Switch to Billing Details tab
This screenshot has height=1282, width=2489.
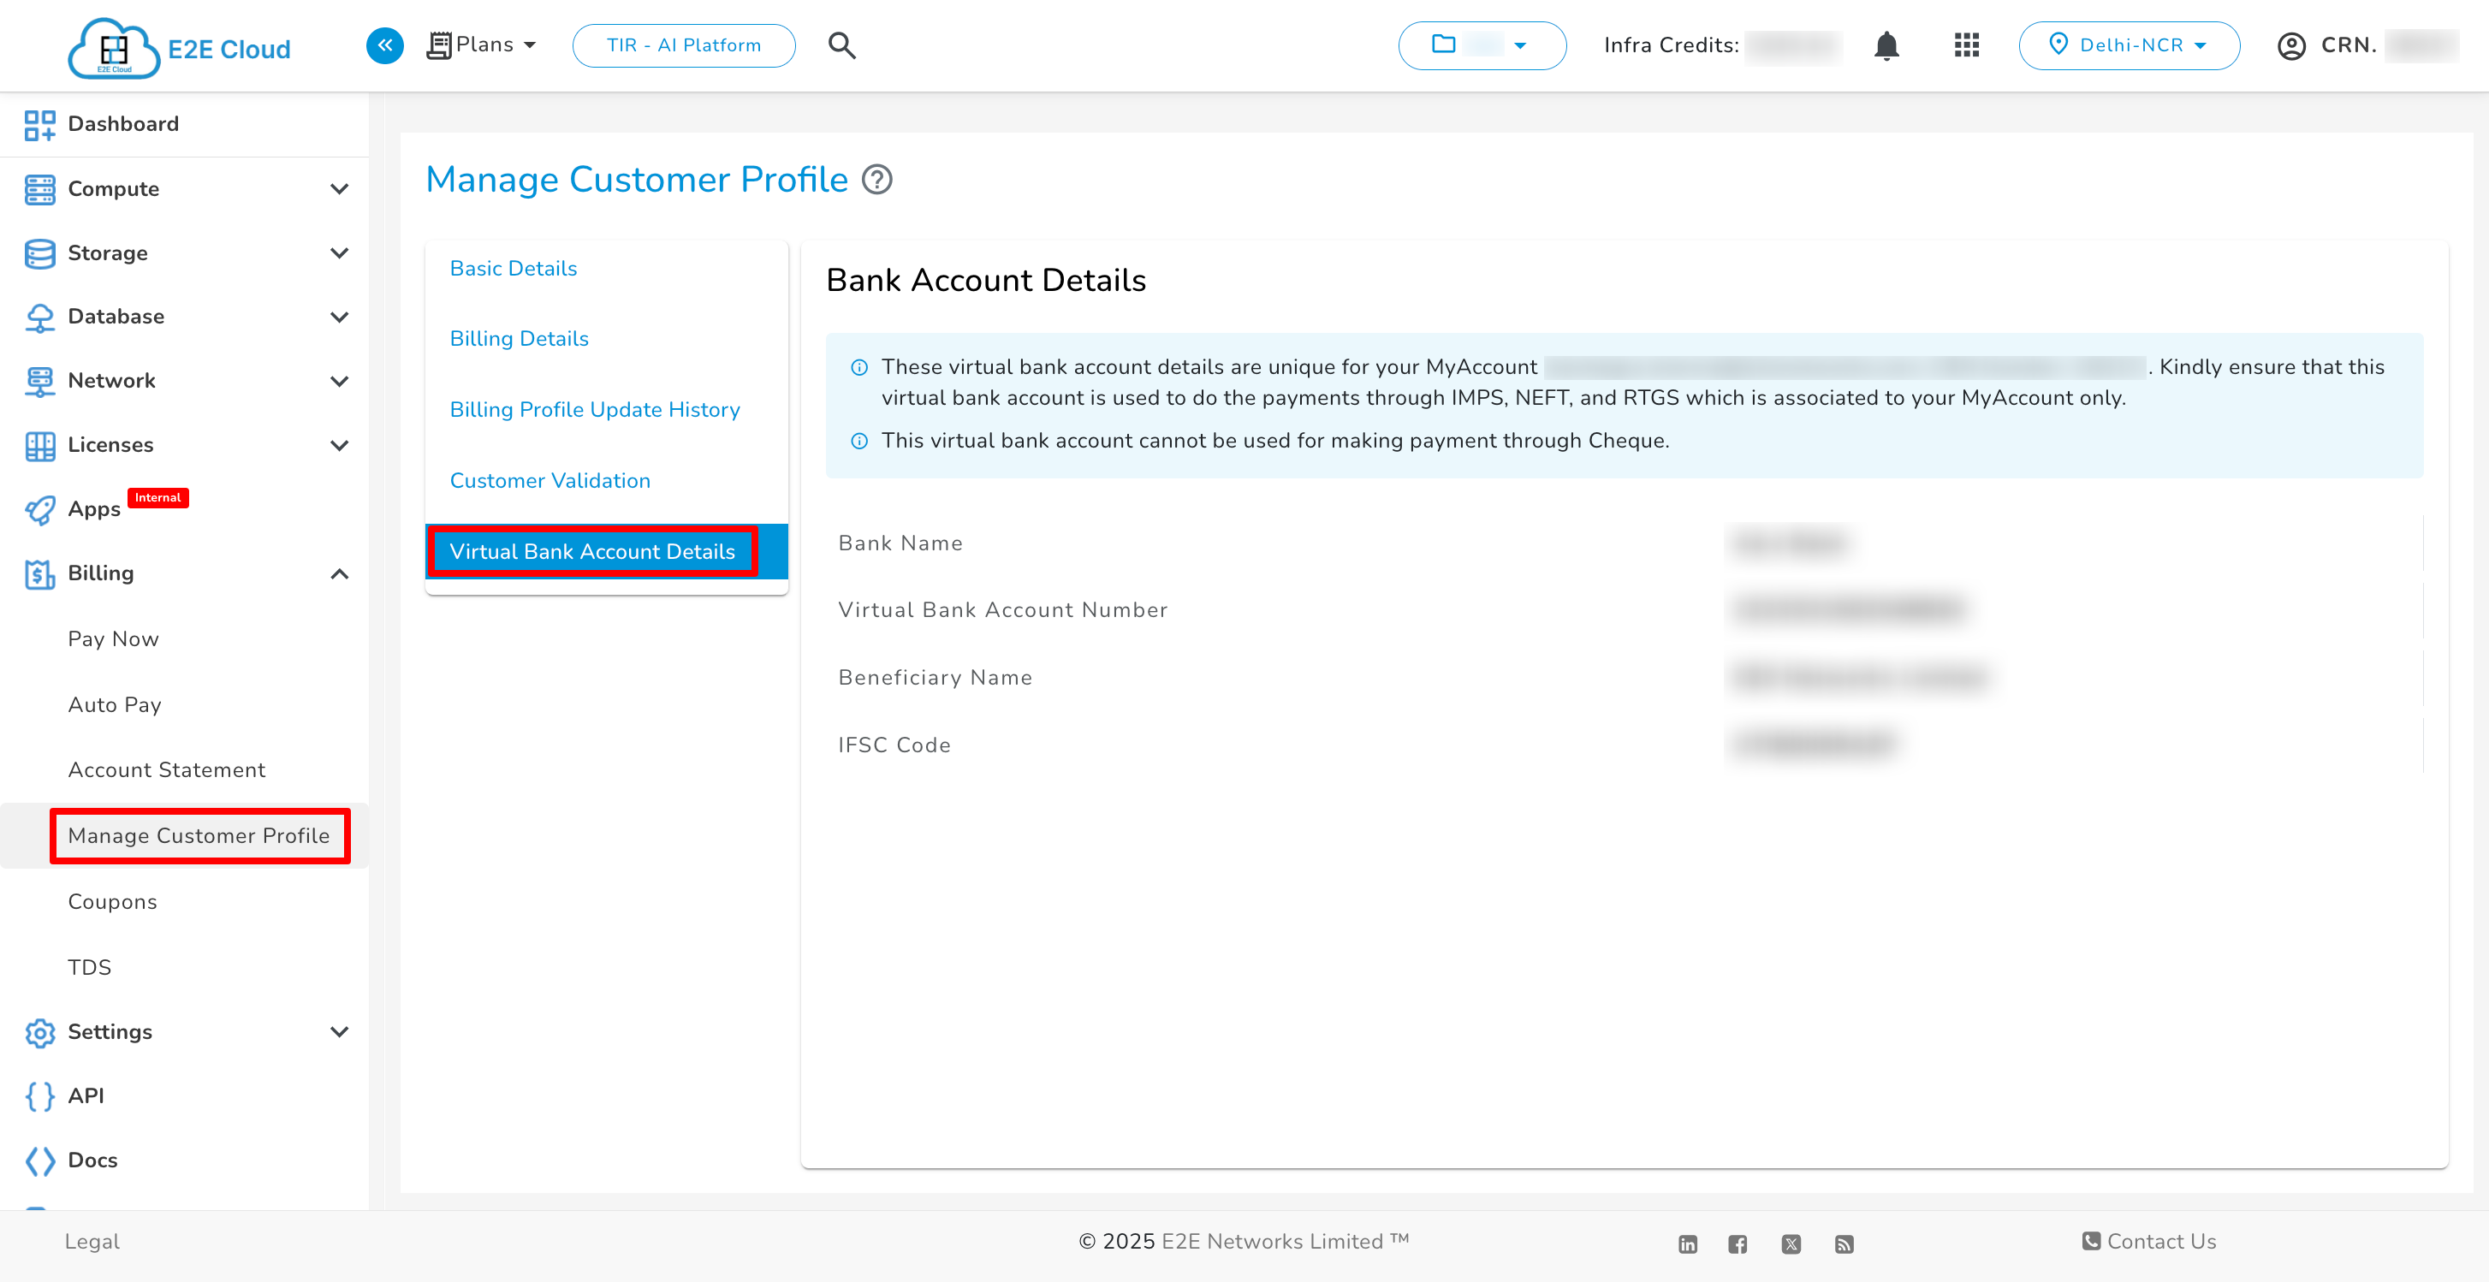pyautogui.click(x=519, y=339)
